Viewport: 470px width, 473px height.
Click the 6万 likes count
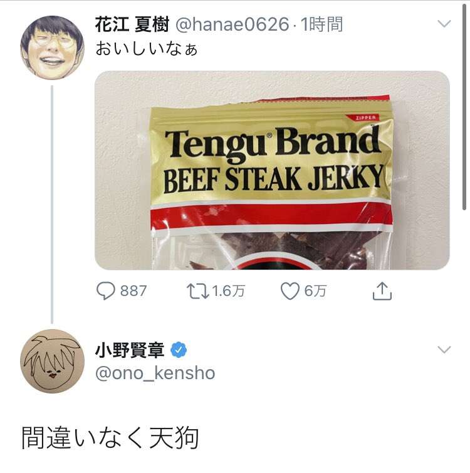click(315, 291)
